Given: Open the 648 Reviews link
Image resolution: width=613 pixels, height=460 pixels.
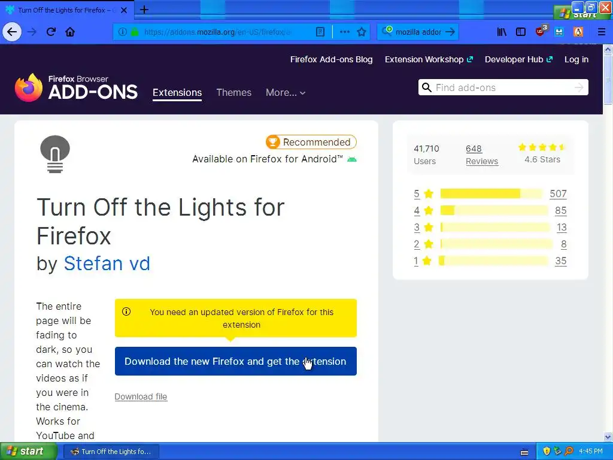Looking at the screenshot, I should click(482, 155).
